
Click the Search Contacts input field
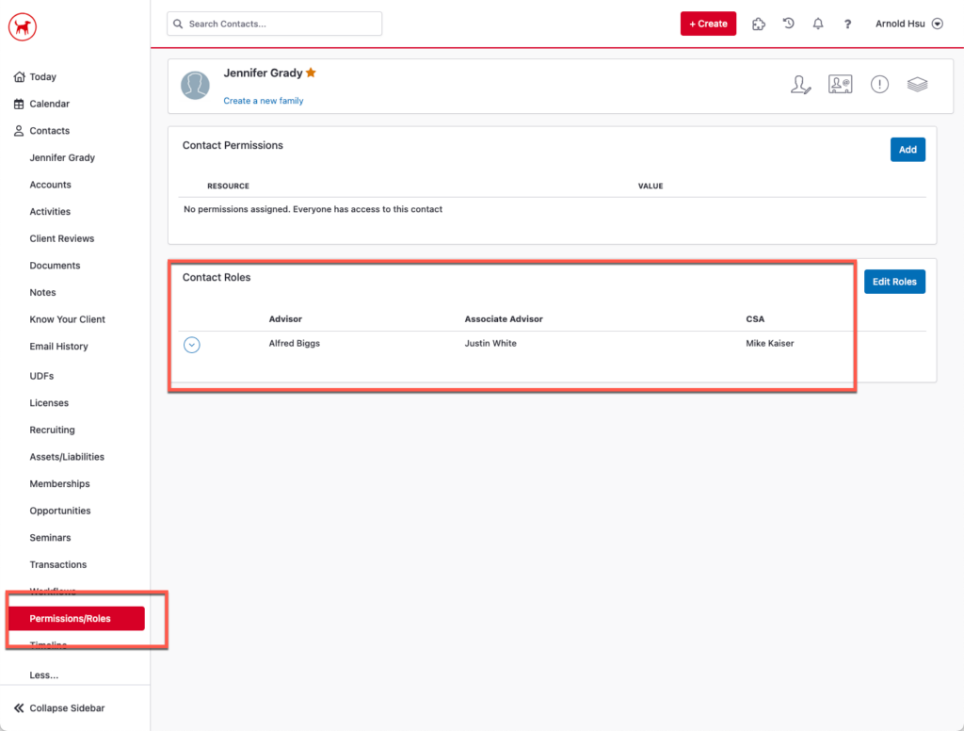[275, 24]
